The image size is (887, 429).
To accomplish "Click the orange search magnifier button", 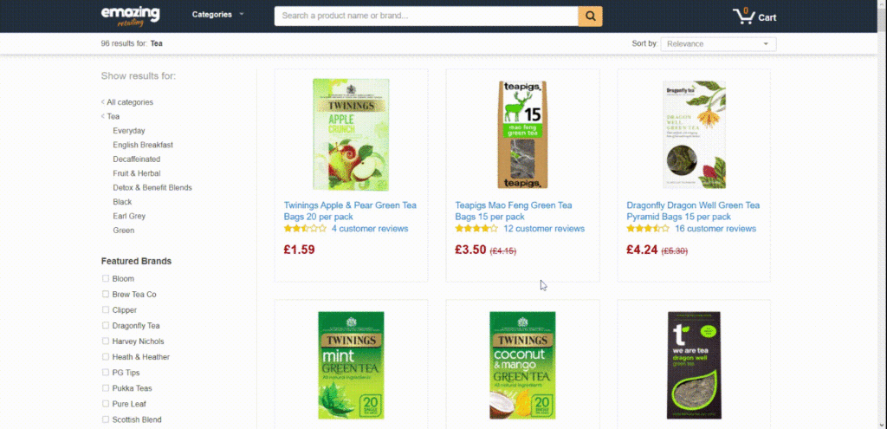I will pos(590,16).
